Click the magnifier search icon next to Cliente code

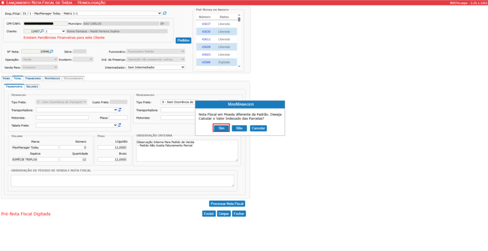[x=42, y=31]
